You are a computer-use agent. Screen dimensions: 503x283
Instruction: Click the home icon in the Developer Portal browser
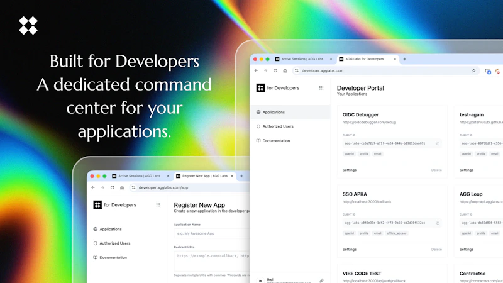285,70
